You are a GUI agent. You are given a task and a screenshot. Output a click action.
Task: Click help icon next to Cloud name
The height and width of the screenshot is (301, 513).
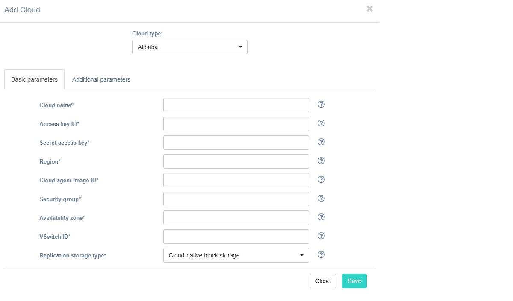coord(321,105)
